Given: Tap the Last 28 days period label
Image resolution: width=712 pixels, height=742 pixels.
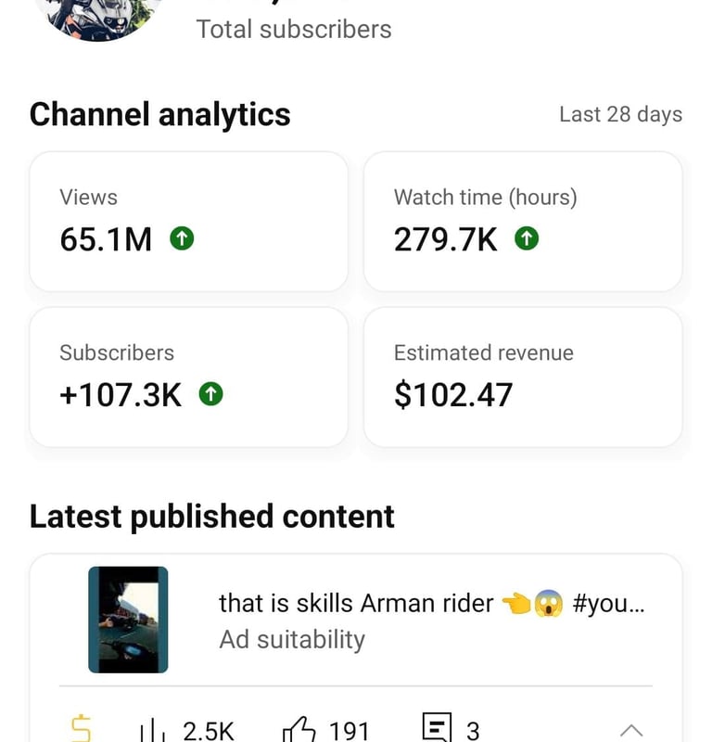Looking at the screenshot, I should click(x=620, y=115).
